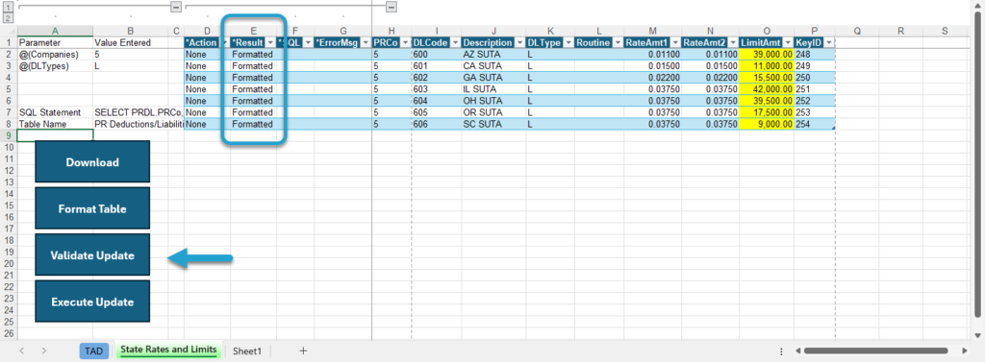985x362 pixels.
Task: Select the @(Companies) parameter cell
Action: tap(55, 55)
